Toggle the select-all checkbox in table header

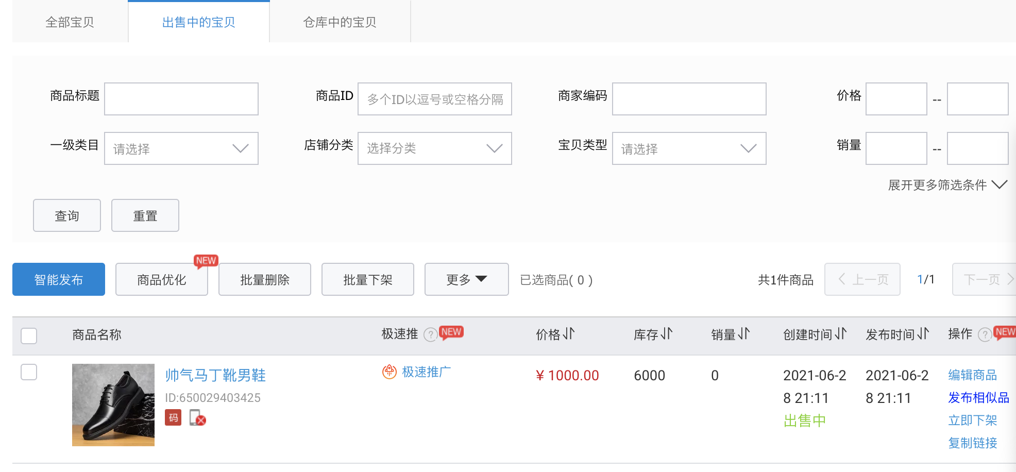[29, 335]
